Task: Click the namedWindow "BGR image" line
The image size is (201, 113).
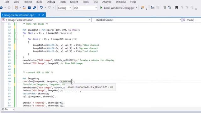Action: (x=68, y=60)
